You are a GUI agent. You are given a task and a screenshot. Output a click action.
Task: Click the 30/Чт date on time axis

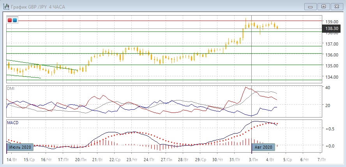(217, 160)
